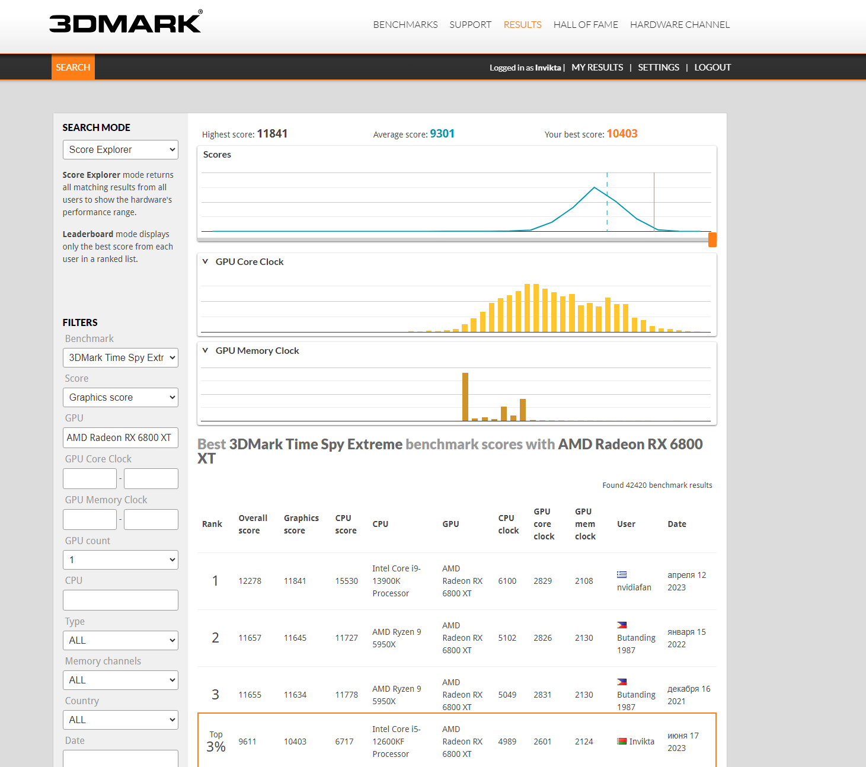Screen dimensions: 866x767
Task: Collapse the GPU Core Clock chart
Action: [x=205, y=261]
